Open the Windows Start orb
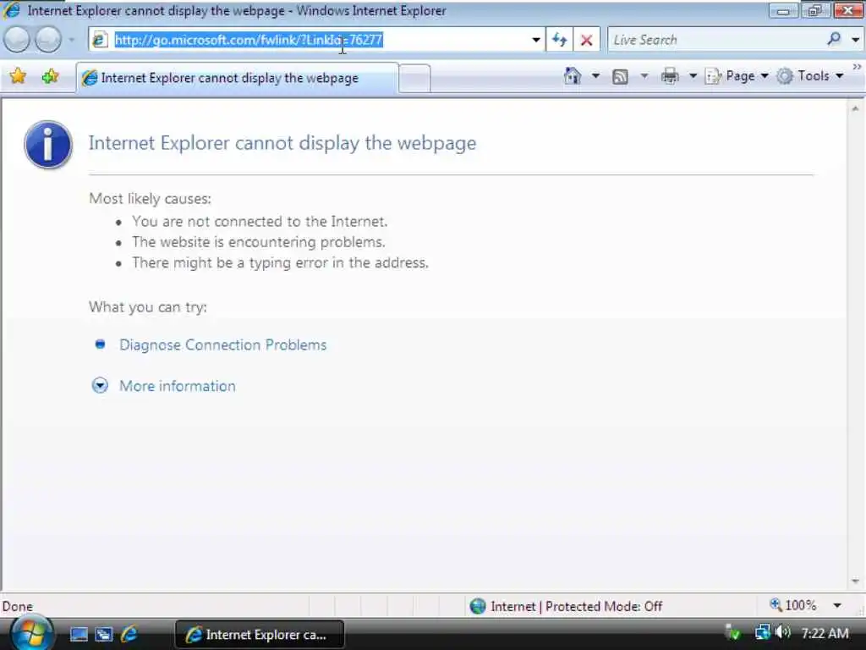 [31, 634]
